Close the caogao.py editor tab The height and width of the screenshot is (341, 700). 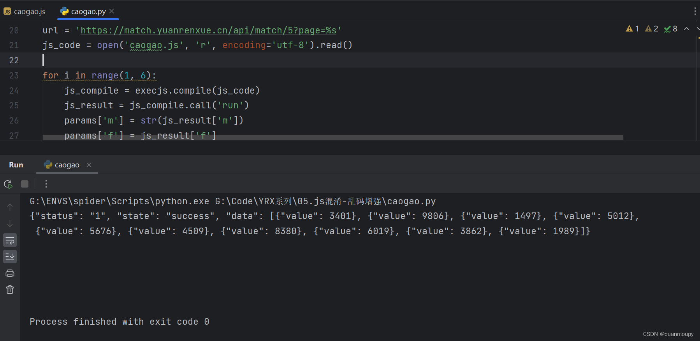112,11
